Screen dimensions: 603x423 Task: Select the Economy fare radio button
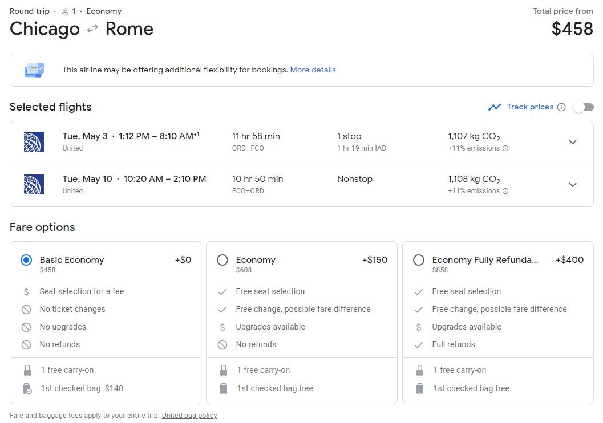click(222, 259)
